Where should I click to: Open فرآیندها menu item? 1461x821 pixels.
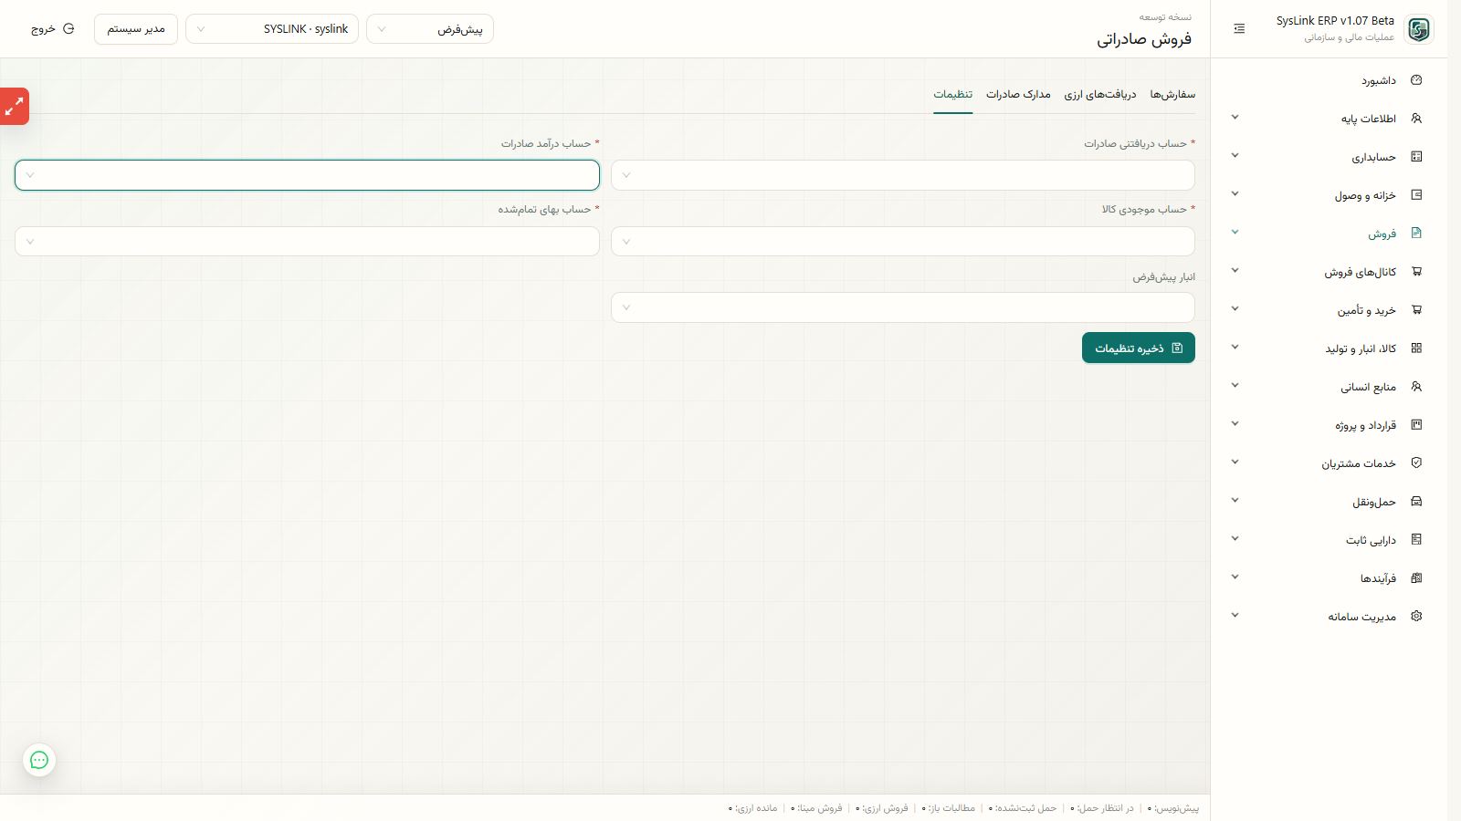click(x=1329, y=578)
